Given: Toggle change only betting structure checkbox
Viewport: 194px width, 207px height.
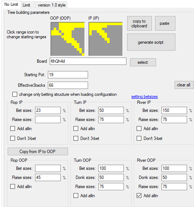Looking at the screenshot, I should click(15, 94).
